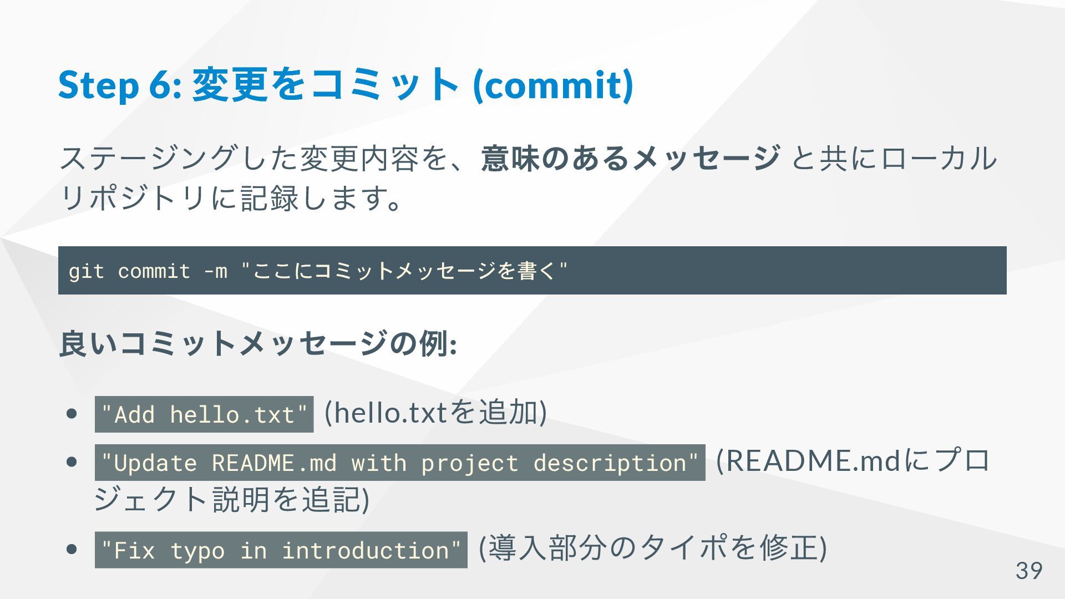Click the first bullet point marker
This screenshot has width=1065, height=599.
(71, 414)
